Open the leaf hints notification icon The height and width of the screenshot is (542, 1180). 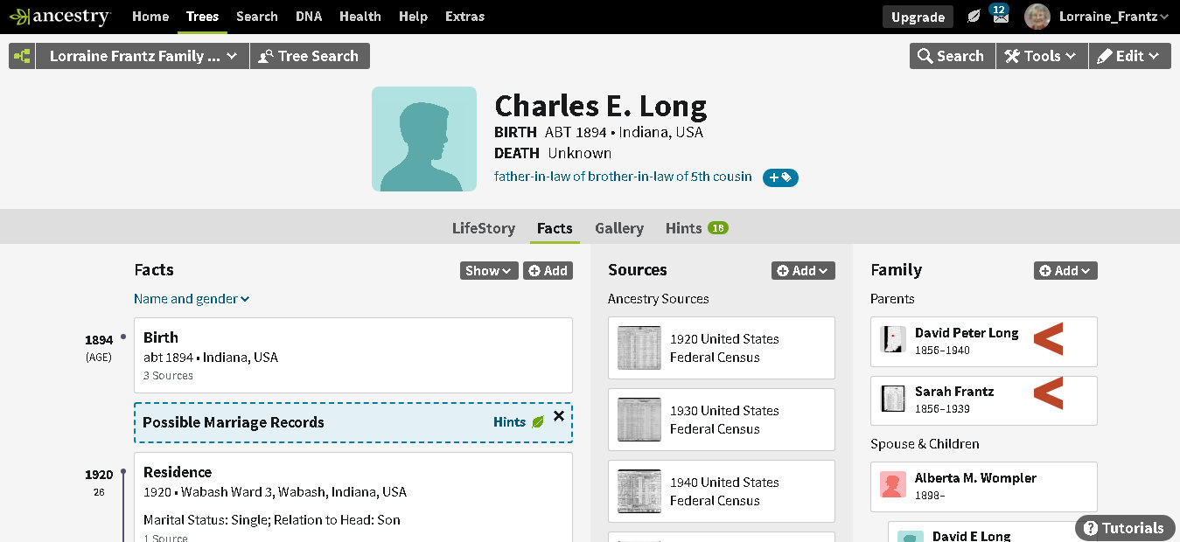(x=974, y=17)
